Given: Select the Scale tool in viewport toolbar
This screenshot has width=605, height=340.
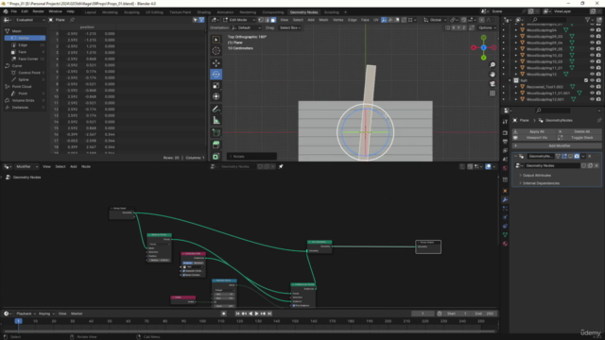Looking at the screenshot, I should (216, 85).
